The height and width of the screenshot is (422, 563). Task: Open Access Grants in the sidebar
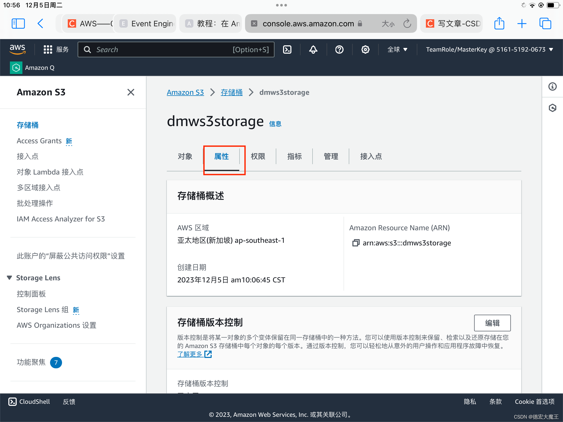tap(39, 141)
